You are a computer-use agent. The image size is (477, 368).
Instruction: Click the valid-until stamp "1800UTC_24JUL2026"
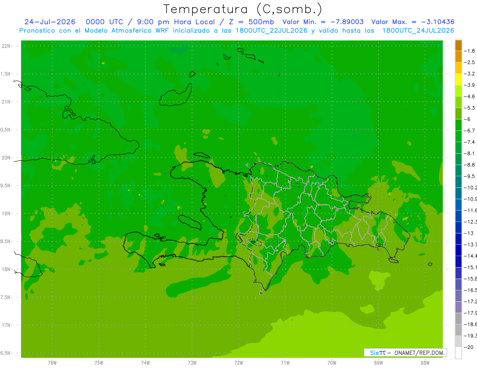click(418, 31)
